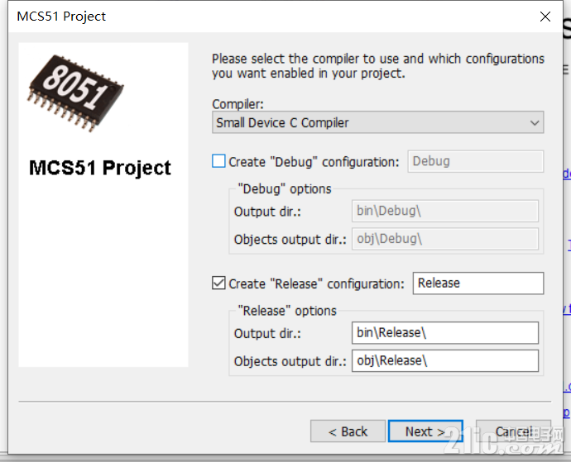Click the 8051 chip image

(75, 93)
